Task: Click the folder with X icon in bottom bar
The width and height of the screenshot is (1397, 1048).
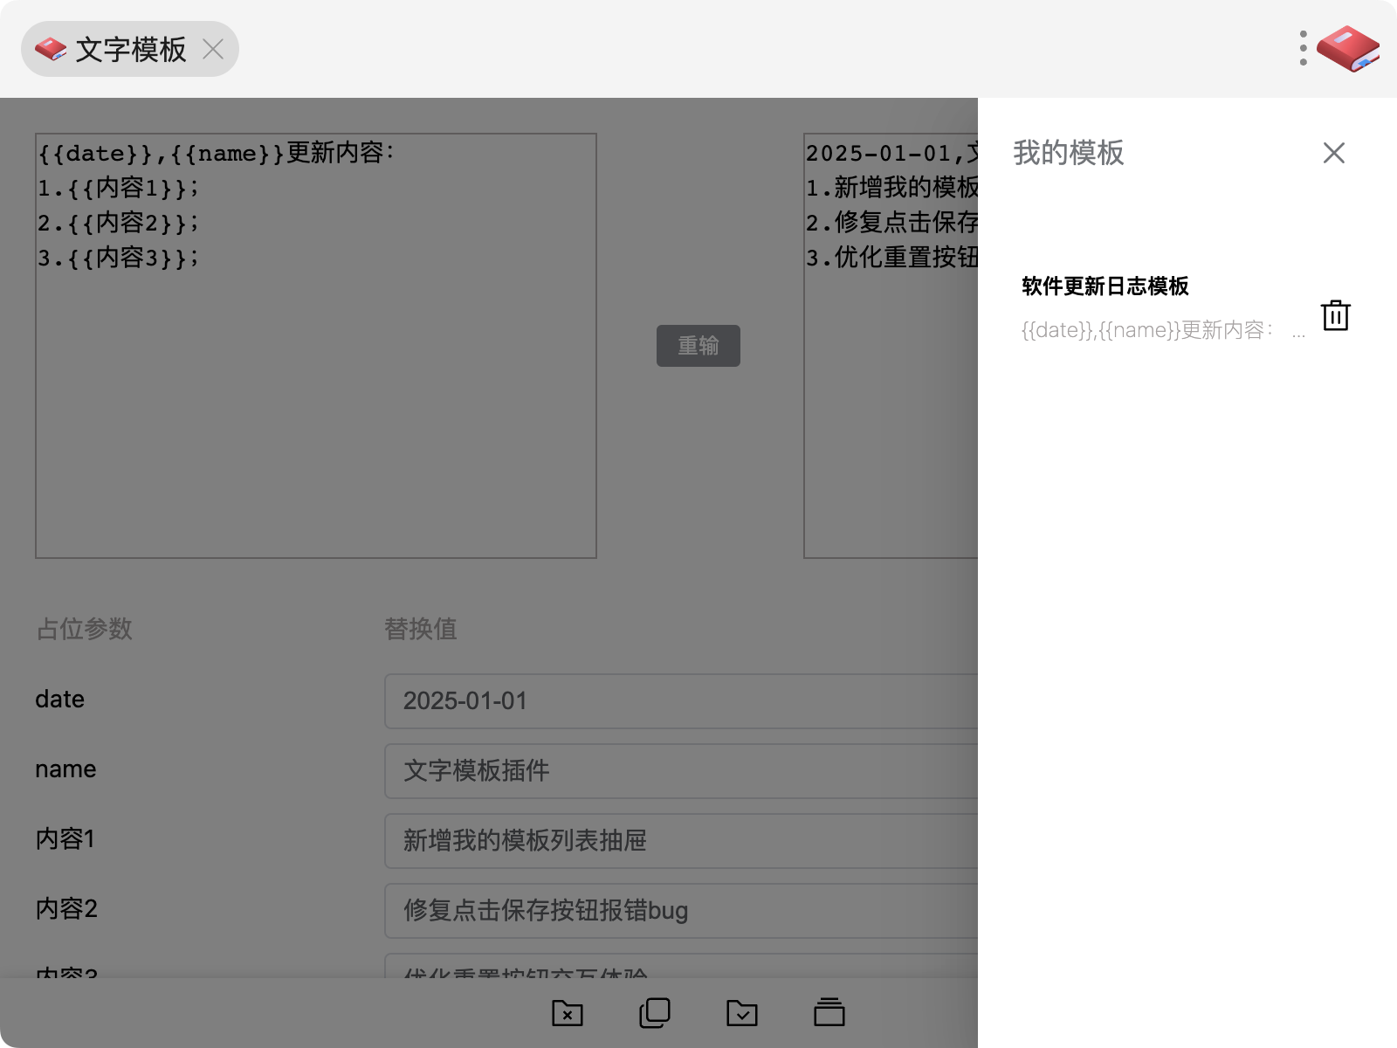Action: click(568, 1012)
